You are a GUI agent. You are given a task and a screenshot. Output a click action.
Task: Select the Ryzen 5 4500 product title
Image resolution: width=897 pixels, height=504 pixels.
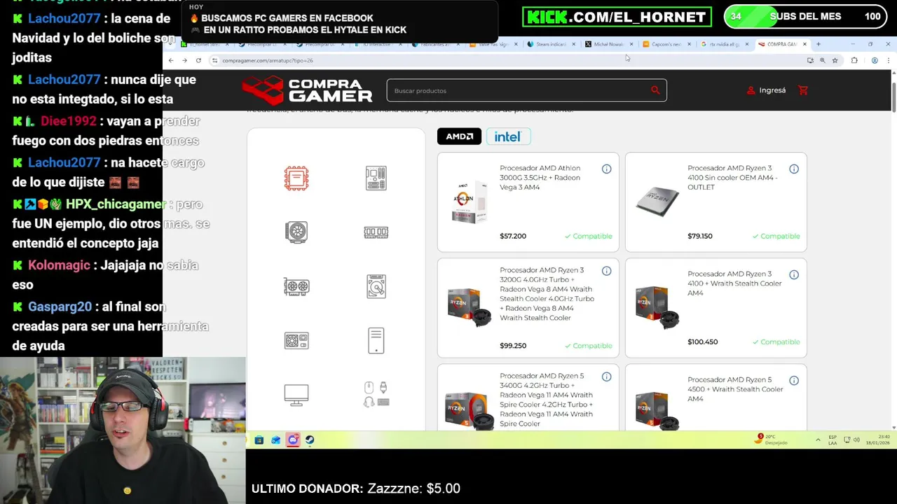(734, 389)
